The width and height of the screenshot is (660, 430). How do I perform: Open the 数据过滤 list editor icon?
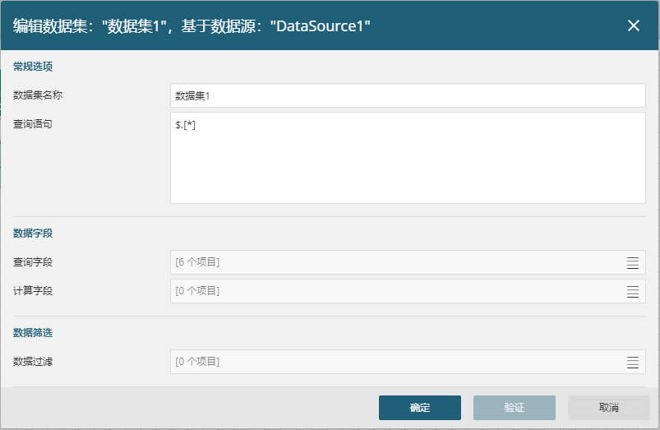coord(633,362)
